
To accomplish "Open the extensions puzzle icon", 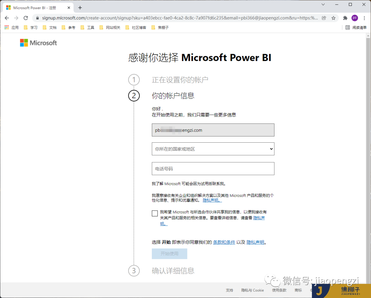I will coord(345,18).
